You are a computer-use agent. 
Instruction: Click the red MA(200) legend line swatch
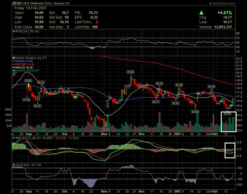point(14,64)
